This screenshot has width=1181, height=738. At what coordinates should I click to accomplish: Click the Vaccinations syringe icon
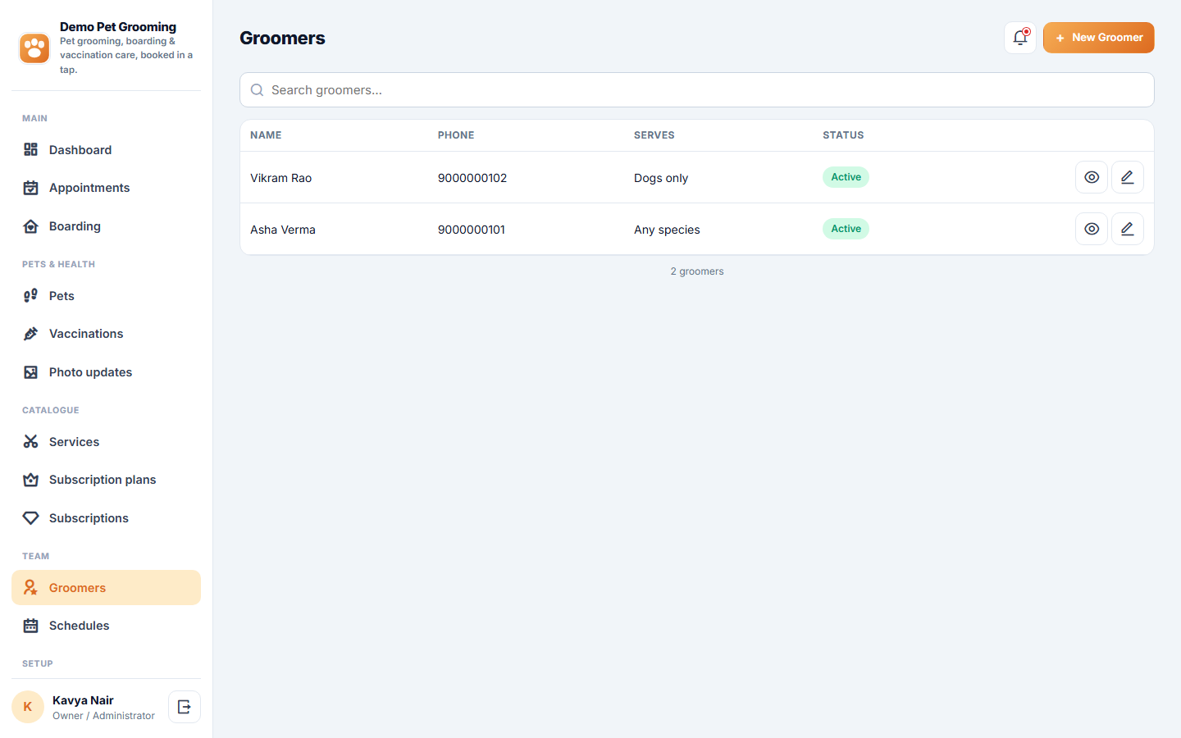[x=30, y=334]
